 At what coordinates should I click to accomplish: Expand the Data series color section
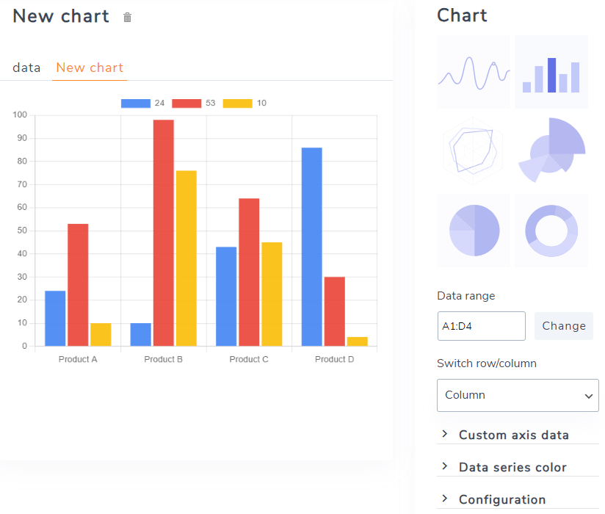(x=512, y=467)
